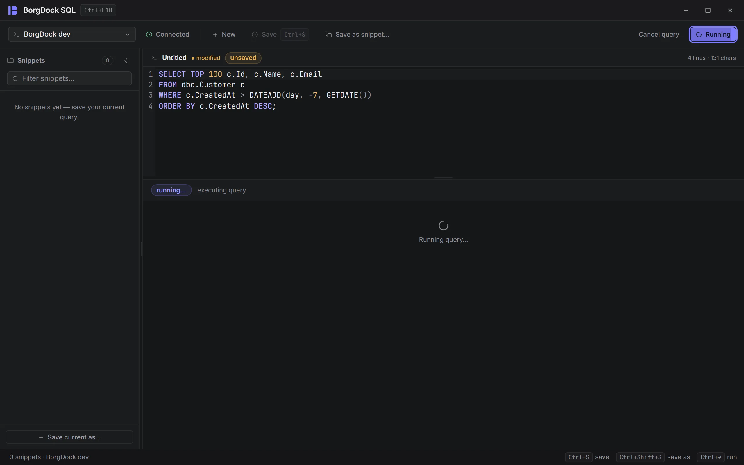
Task: Click Save as snippet... button
Action: pyautogui.click(x=357, y=35)
